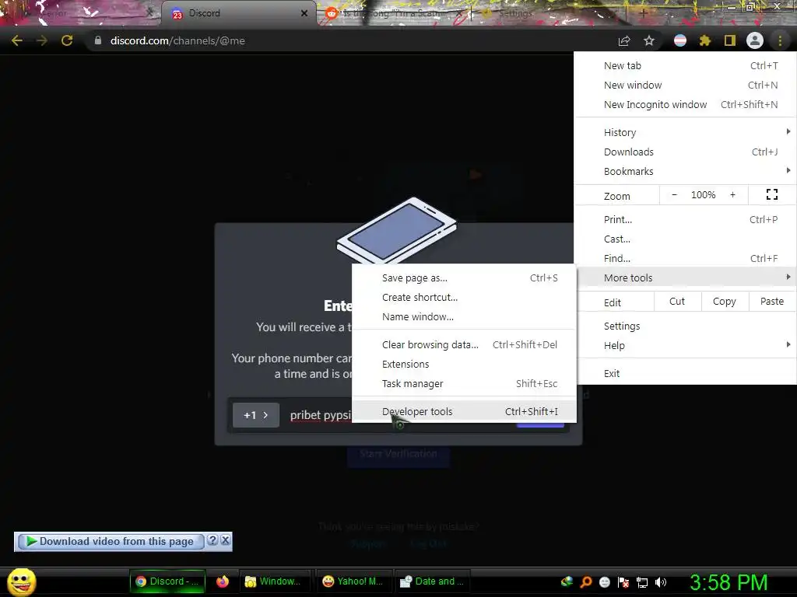Image resolution: width=797 pixels, height=597 pixels.
Task: Open Downloads from the menu
Action: click(x=686, y=152)
